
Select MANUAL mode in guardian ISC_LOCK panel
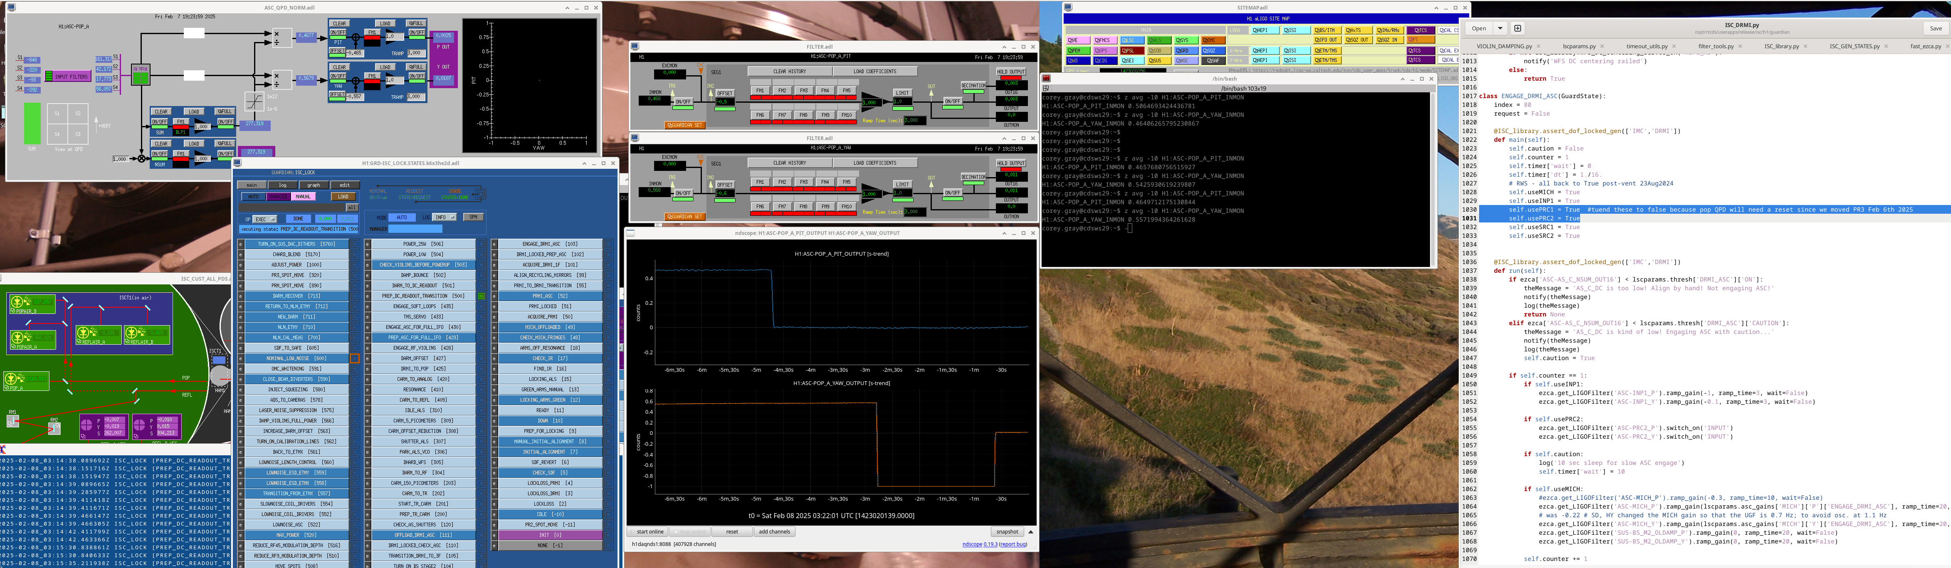point(303,197)
